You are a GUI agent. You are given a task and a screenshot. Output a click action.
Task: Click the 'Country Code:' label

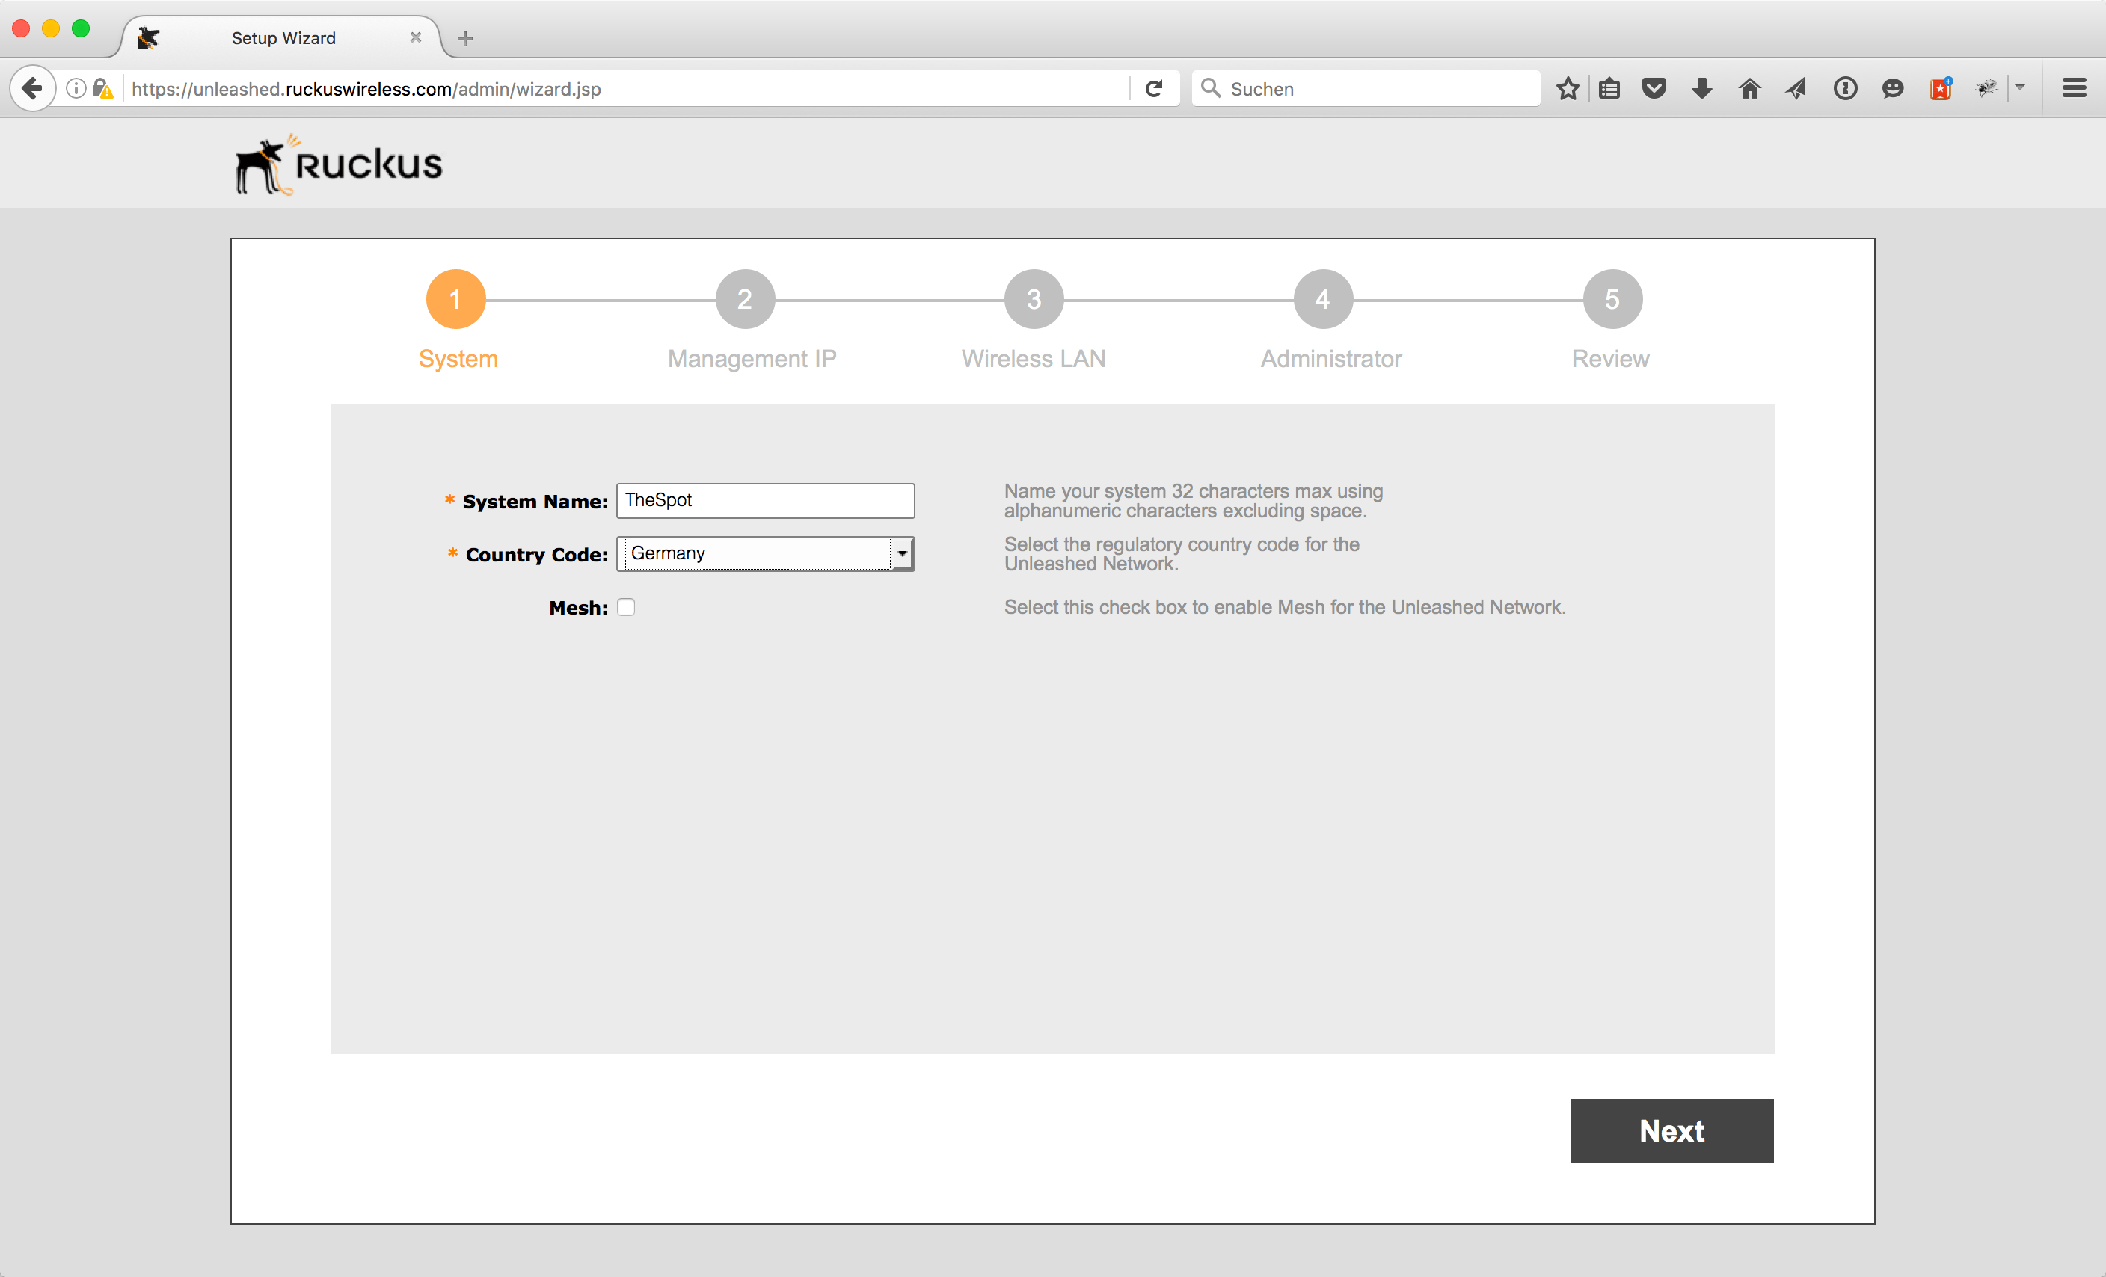point(536,555)
